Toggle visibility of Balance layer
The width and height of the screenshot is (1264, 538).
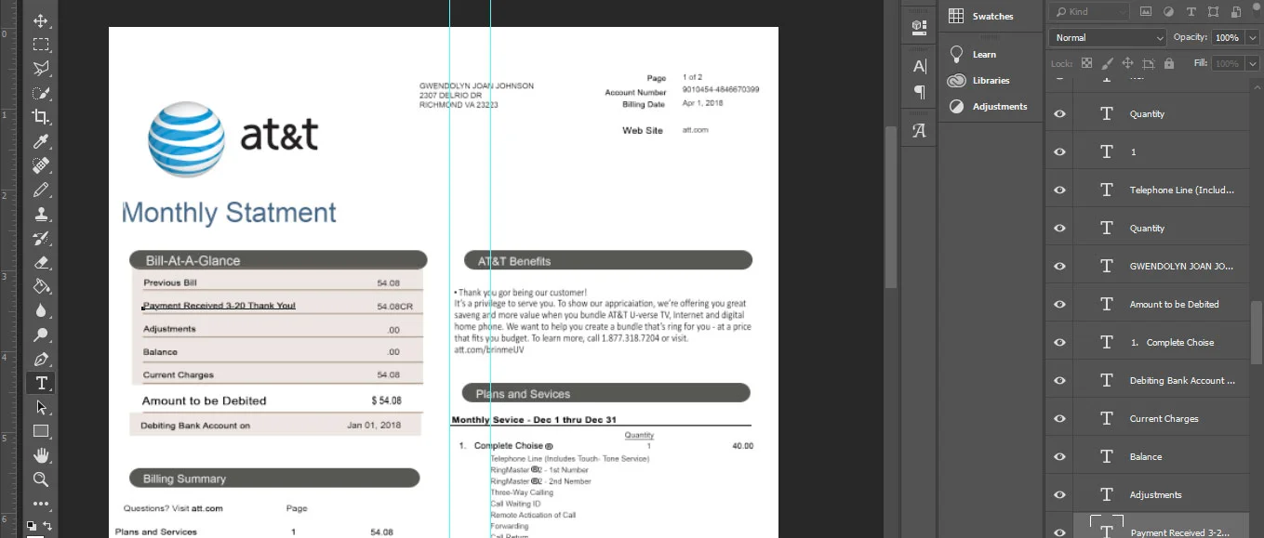click(1059, 456)
